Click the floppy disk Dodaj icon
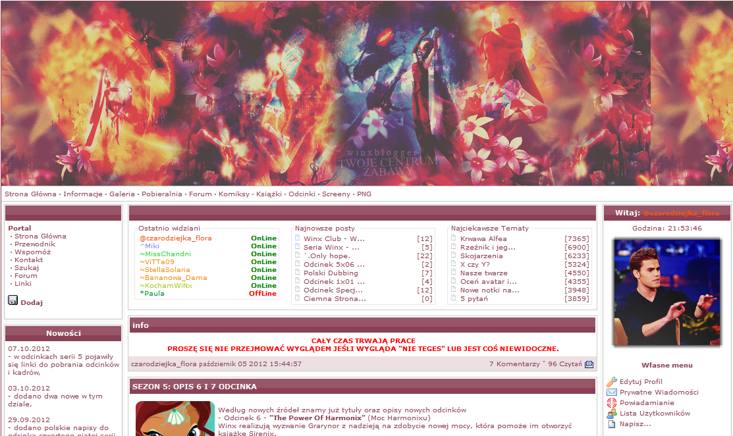733x436 pixels. click(13, 300)
